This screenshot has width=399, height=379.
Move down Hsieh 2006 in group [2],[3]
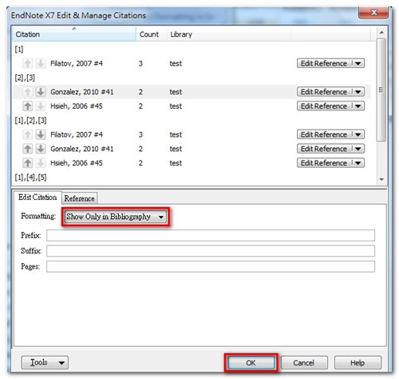41,106
